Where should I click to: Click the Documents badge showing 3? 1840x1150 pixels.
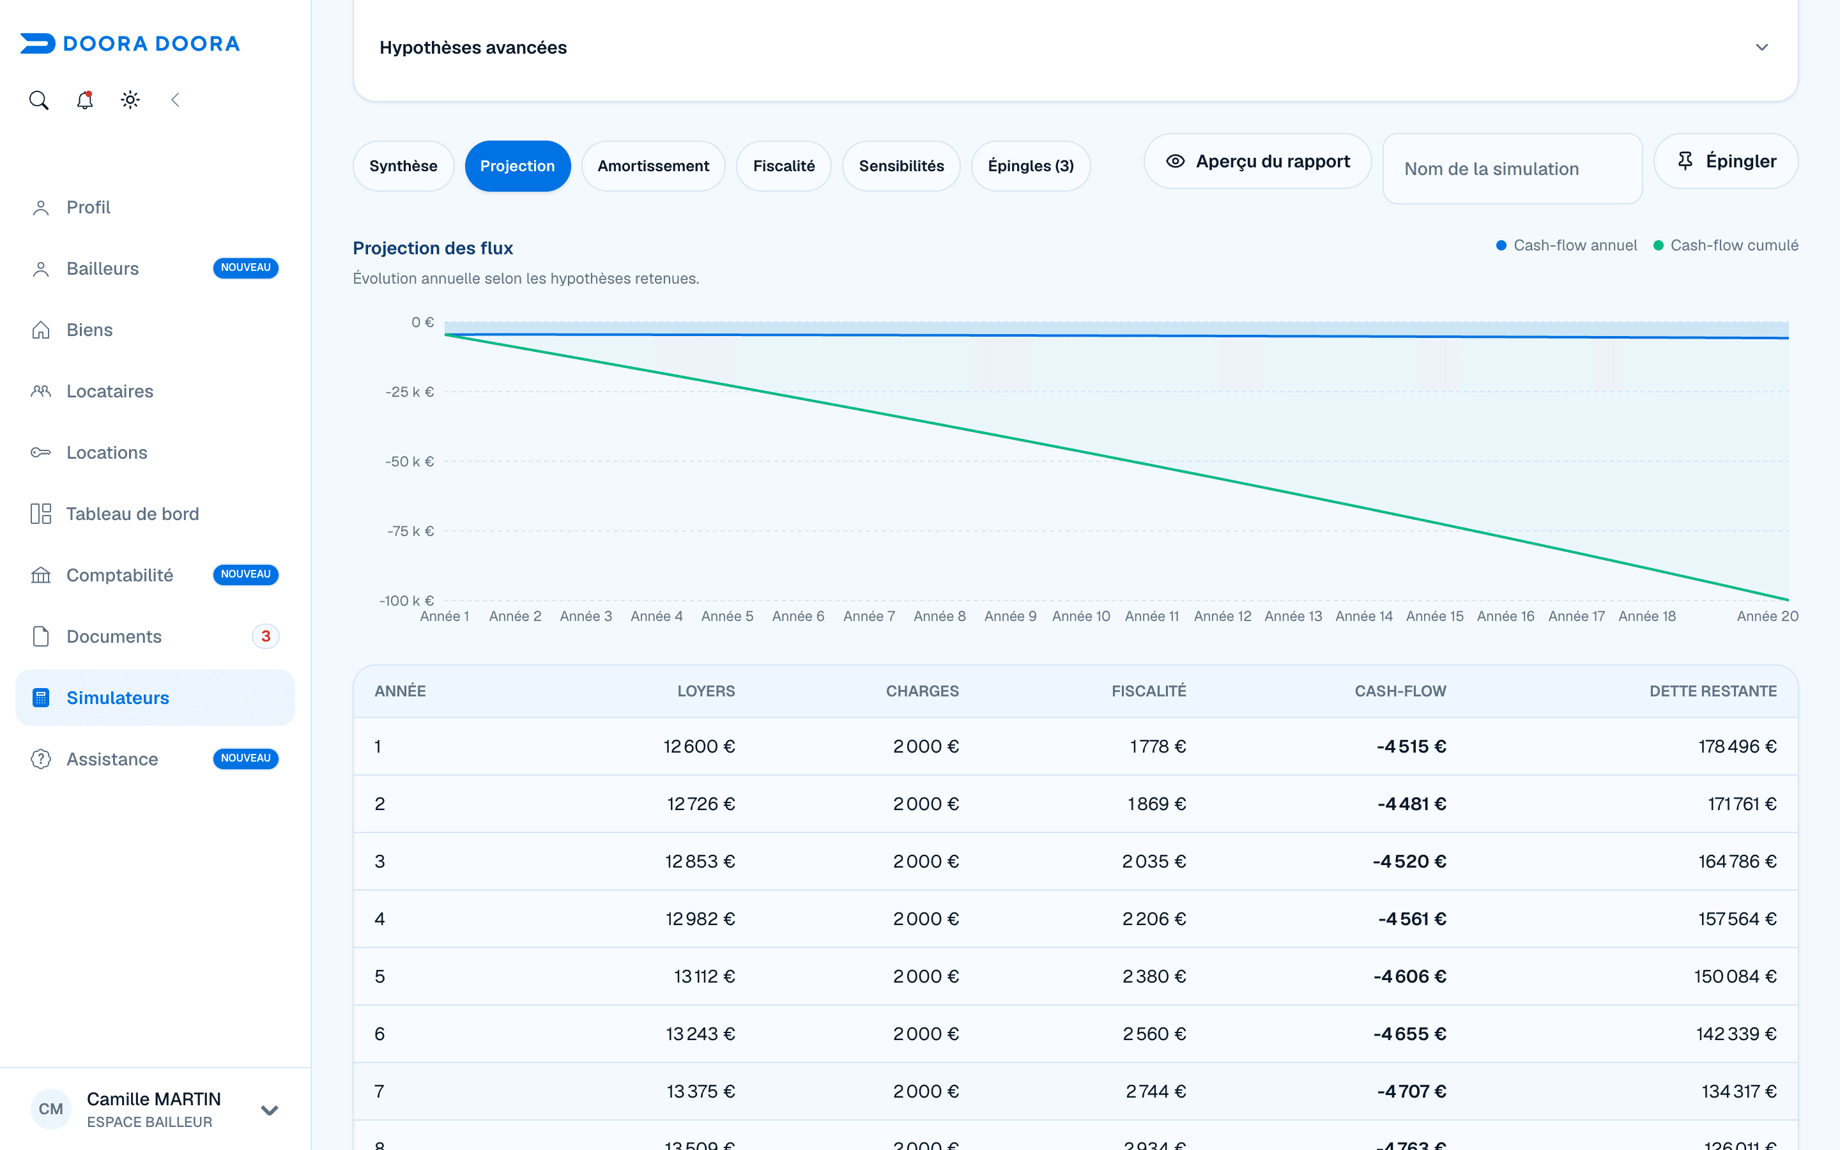(265, 636)
